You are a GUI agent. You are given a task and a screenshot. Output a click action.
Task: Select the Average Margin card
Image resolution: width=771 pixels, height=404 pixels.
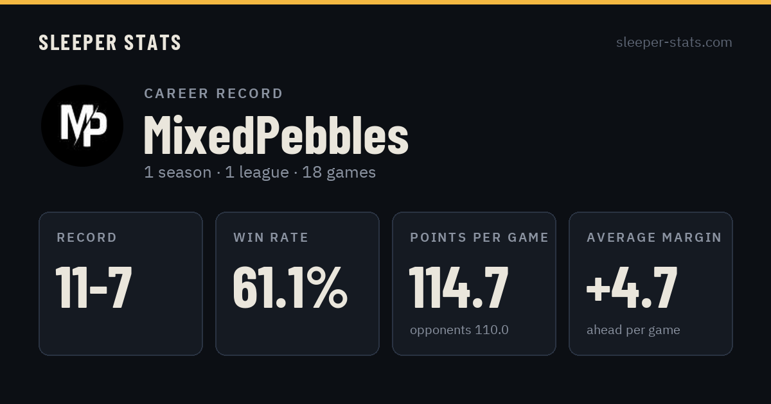[651, 283]
